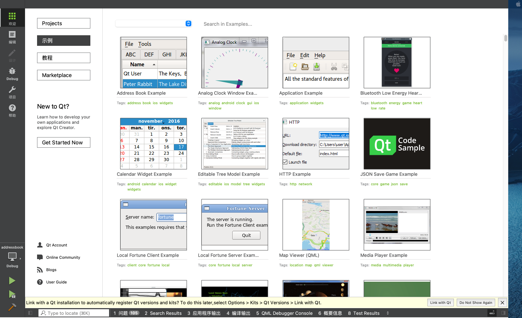Open the QML Debugger Console pane
This screenshot has height=318, width=522.
[x=284, y=313]
